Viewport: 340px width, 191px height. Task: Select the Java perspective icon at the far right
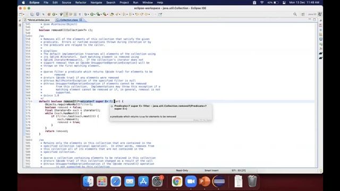(320, 14)
